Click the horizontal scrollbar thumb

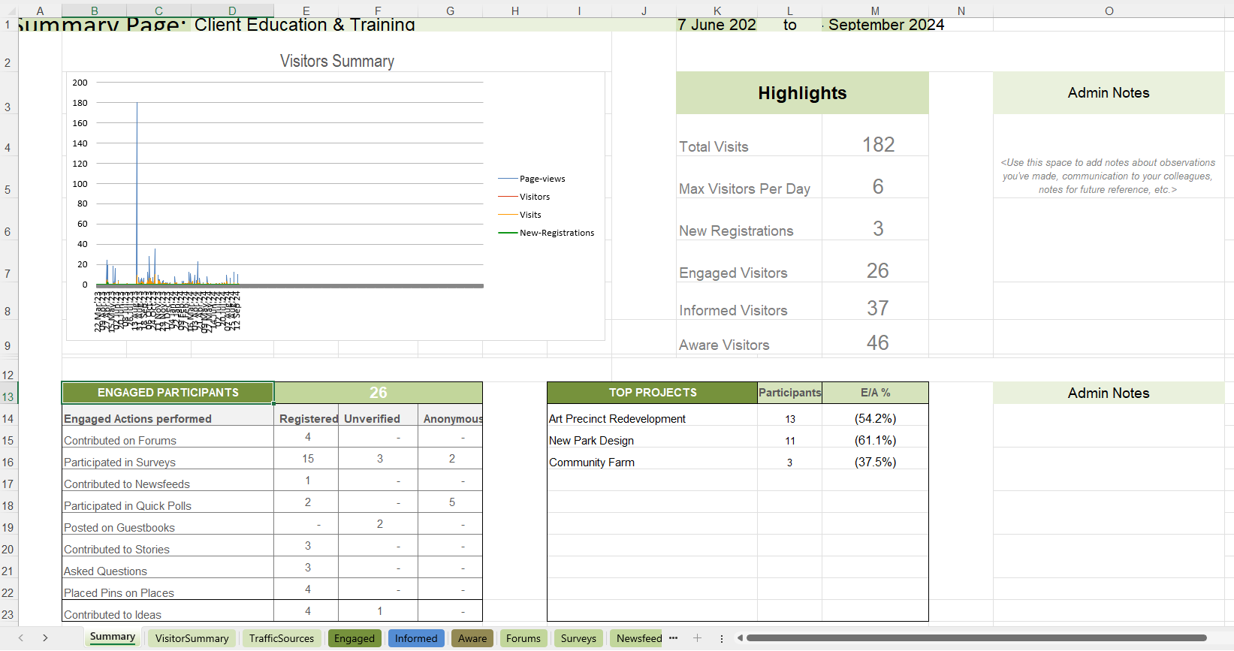tap(976, 638)
